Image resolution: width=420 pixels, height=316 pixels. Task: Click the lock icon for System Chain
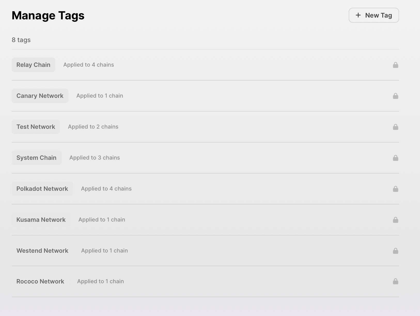[395, 158]
